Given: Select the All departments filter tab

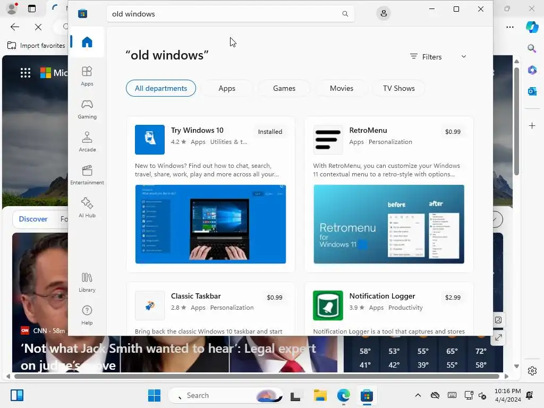Looking at the screenshot, I should [x=161, y=89].
